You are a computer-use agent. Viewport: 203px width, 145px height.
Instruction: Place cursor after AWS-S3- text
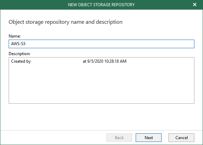pos(27,44)
